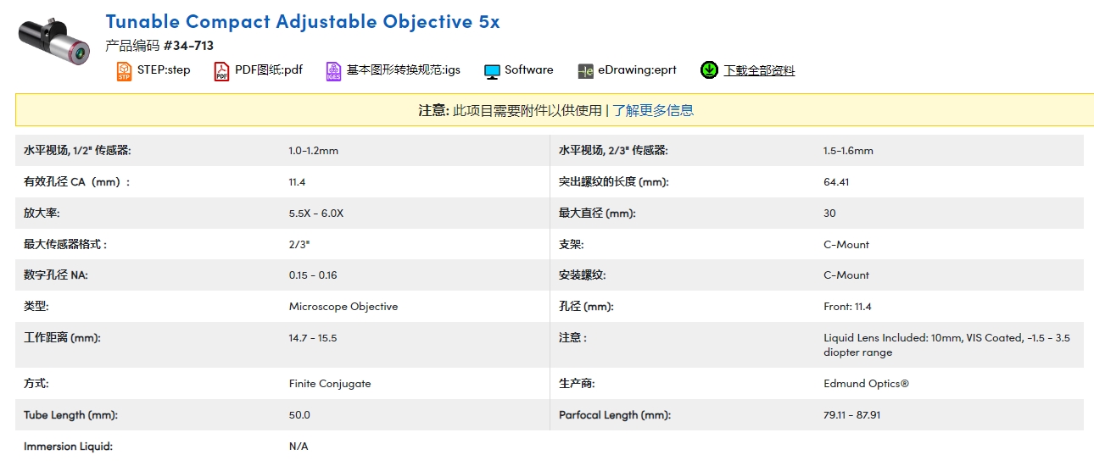Click the orange STEP file icon
Screen dimensions: 1094x466
[x=124, y=71]
